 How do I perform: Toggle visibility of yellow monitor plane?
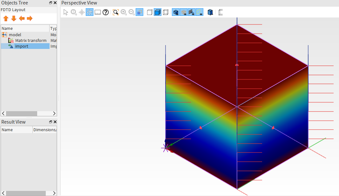tap(200, 12)
